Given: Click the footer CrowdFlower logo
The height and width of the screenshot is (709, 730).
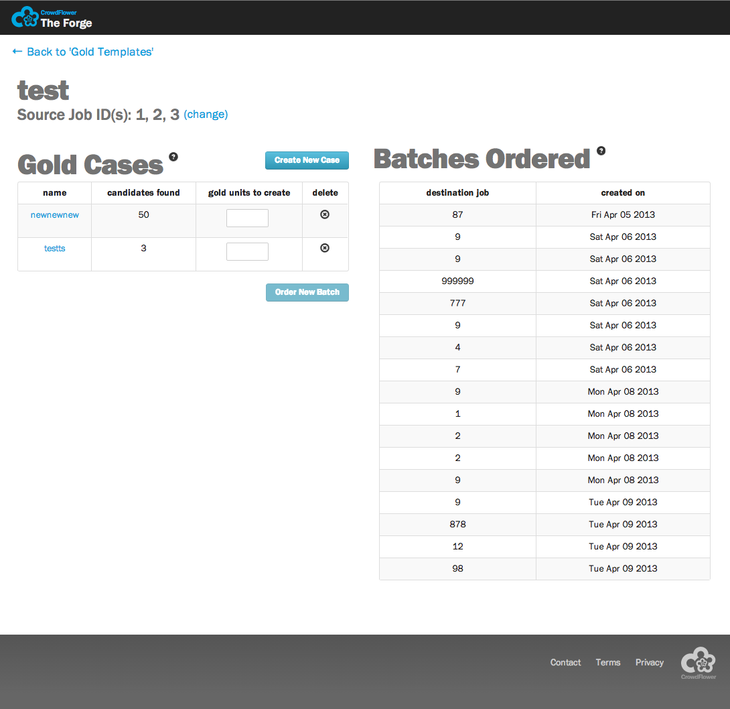Looking at the screenshot, I should point(699,662).
